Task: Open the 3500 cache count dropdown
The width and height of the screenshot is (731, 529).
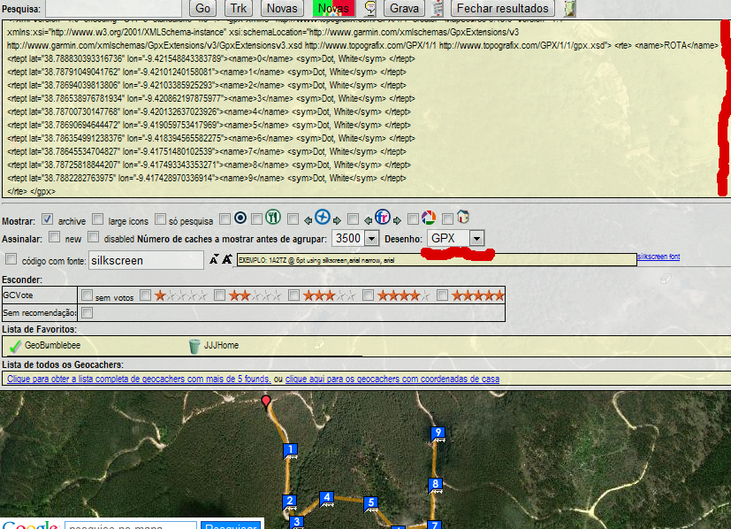Action: [354, 238]
